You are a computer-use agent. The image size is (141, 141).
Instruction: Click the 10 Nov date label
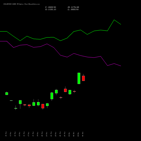6,134
